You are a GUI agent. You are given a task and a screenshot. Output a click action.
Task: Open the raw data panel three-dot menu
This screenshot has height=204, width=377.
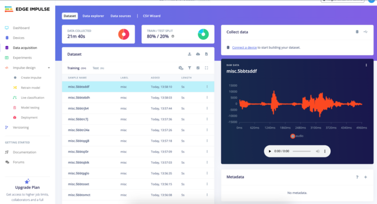click(x=365, y=65)
